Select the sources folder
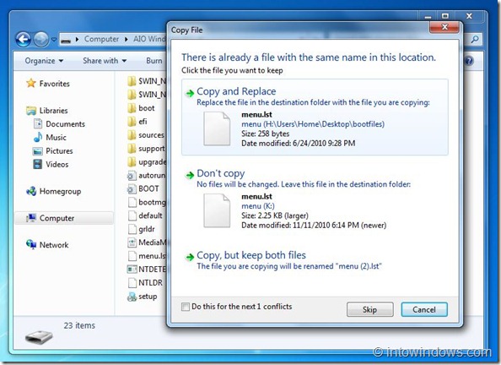 tap(151, 135)
